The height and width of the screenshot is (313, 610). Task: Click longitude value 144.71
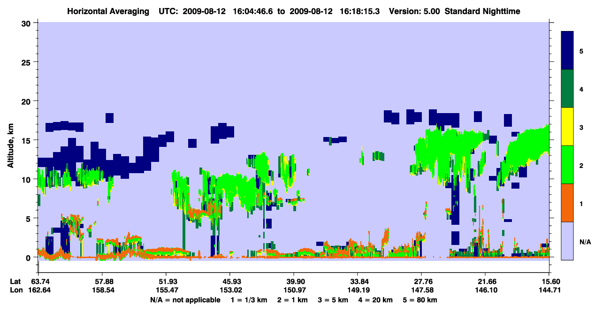pyautogui.click(x=549, y=290)
